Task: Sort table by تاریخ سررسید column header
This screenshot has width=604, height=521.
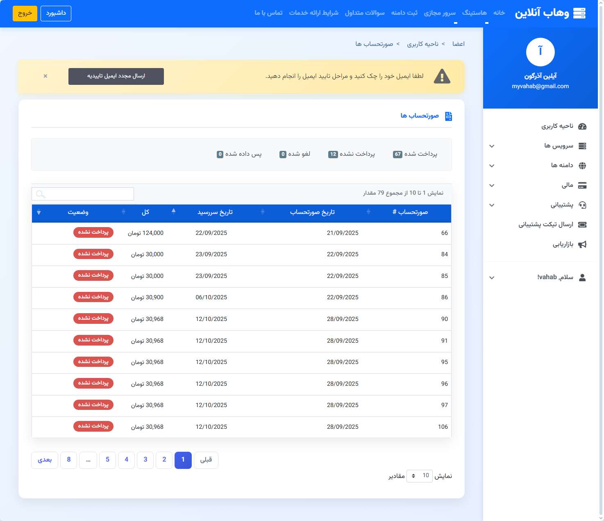Action: coord(215,212)
